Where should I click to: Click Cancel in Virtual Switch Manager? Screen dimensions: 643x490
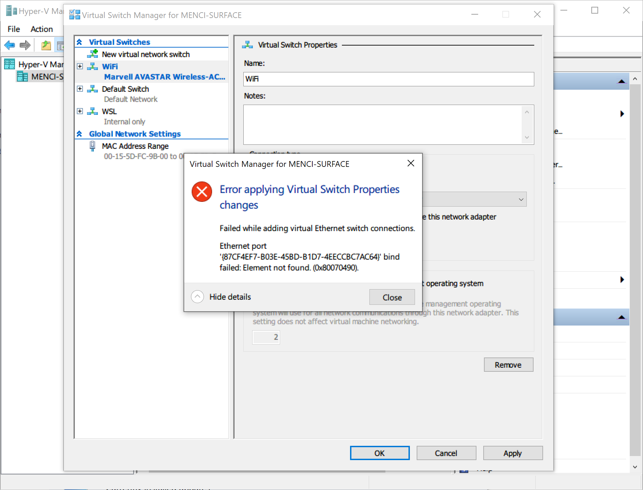click(446, 453)
